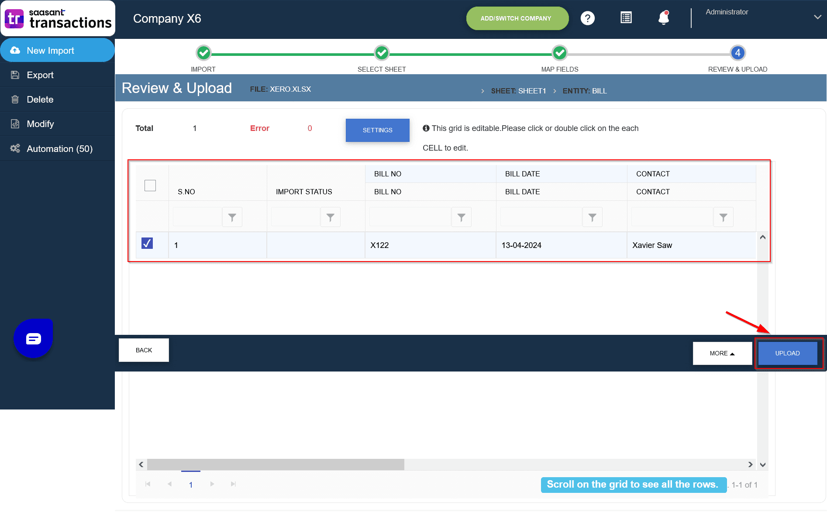Click the Company X6 title
This screenshot has height=523, width=827.
coord(167,18)
